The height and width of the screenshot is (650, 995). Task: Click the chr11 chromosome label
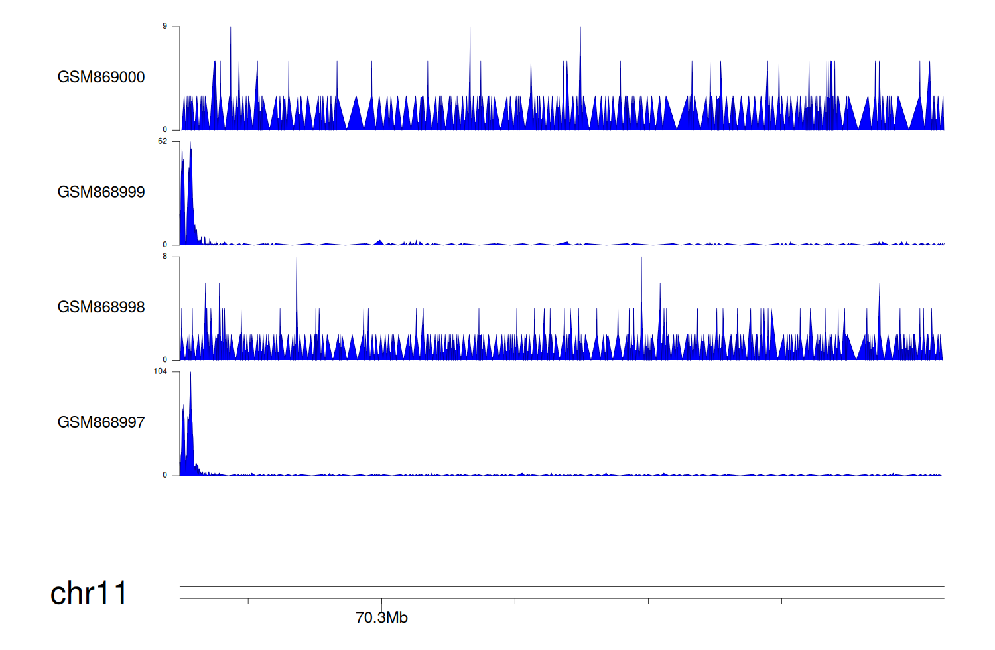[x=88, y=593]
